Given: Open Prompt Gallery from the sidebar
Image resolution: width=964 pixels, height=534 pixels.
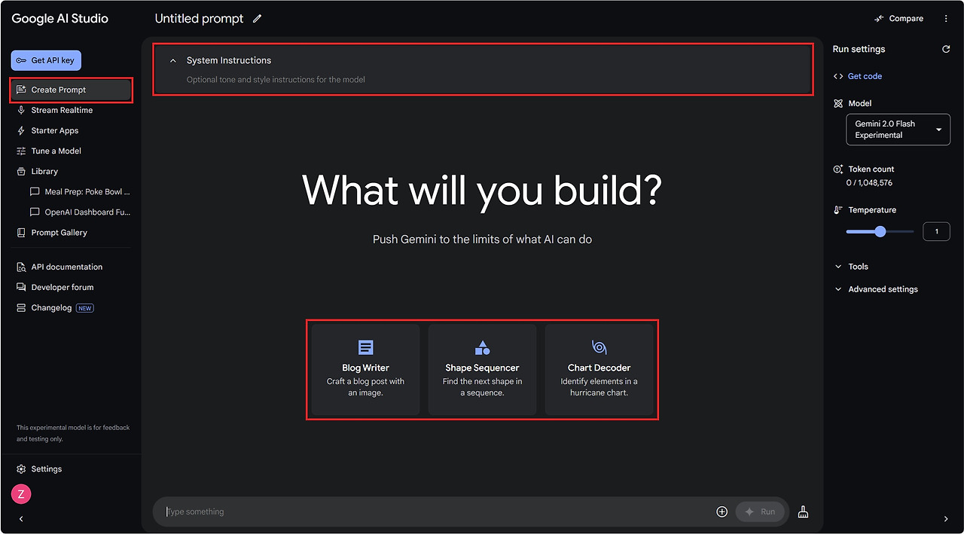Looking at the screenshot, I should 59,233.
